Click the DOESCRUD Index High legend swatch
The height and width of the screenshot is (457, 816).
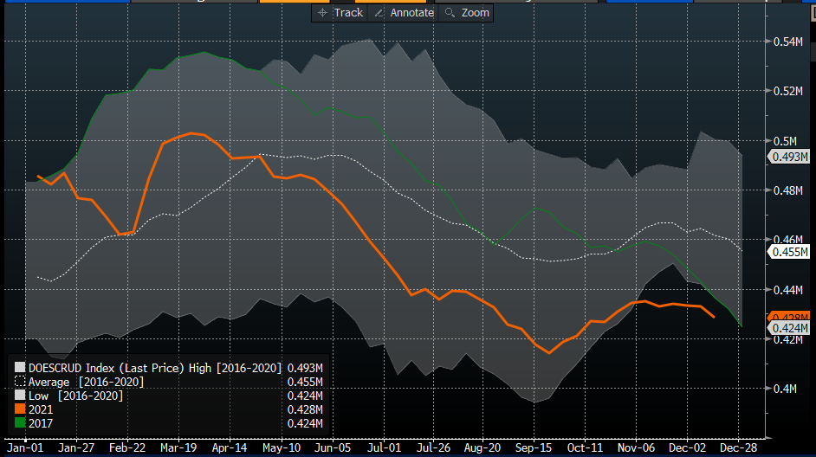tap(21, 369)
